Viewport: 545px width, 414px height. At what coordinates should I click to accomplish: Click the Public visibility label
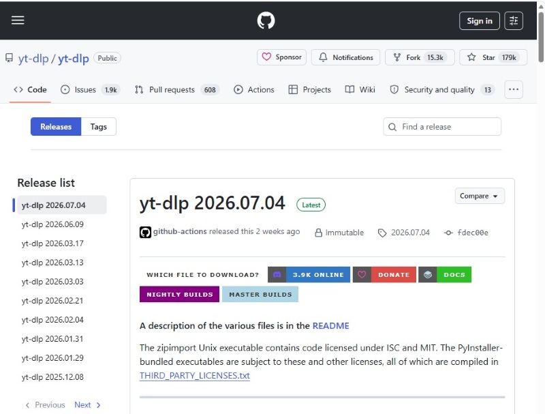tap(107, 58)
